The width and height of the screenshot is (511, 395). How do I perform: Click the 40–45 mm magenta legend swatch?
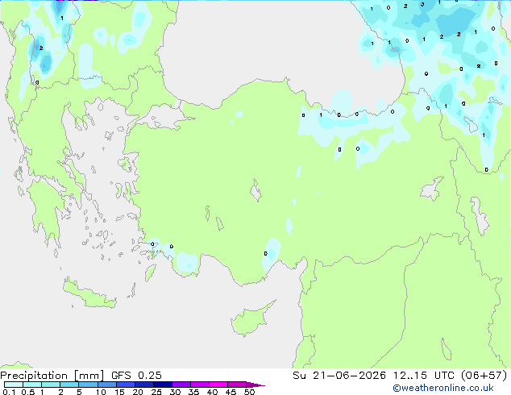pyautogui.click(x=218, y=385)
